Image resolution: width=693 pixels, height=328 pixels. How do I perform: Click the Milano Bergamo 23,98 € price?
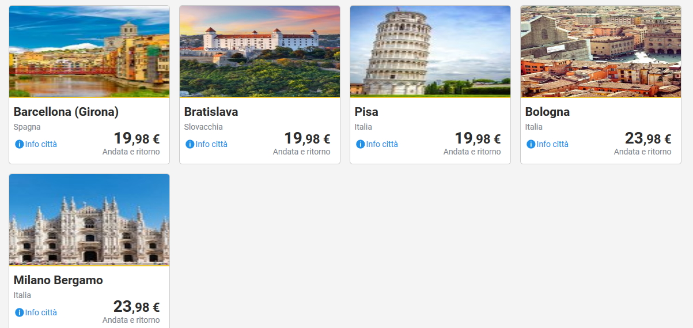point(137,307)
